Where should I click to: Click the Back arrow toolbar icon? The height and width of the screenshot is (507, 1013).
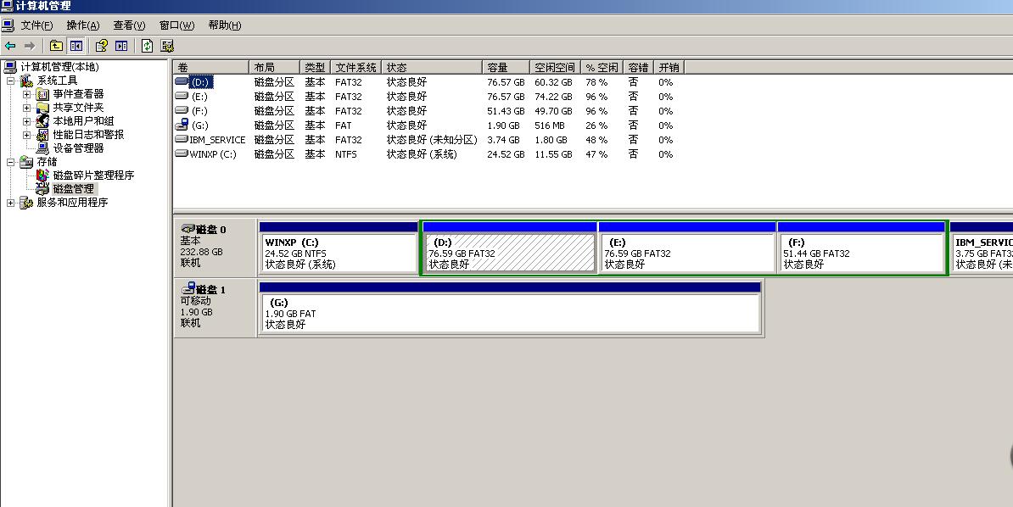point(10,46)
